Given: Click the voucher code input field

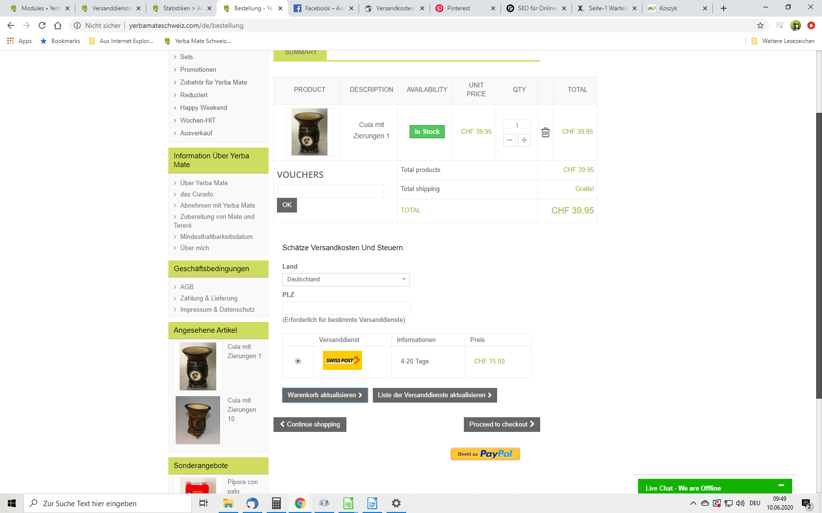Looking at the screenshot, I should 330,191.
